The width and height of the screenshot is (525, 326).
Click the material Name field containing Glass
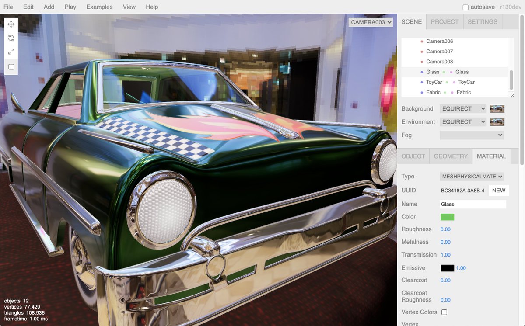tap(473, 204)
